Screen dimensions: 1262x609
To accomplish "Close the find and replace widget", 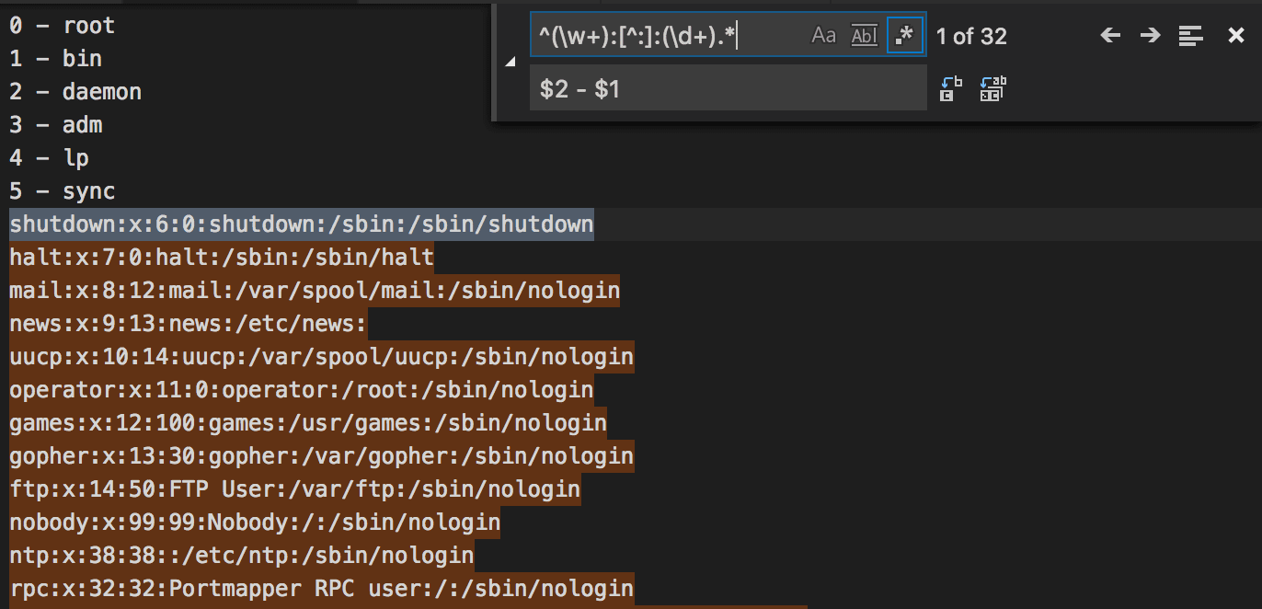I will click(x=1235, y=35).
